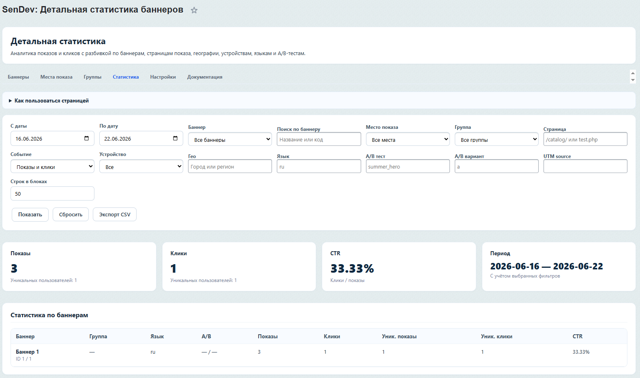Open the Документация tab
640x378 pixels.
(x=205, y=77)
